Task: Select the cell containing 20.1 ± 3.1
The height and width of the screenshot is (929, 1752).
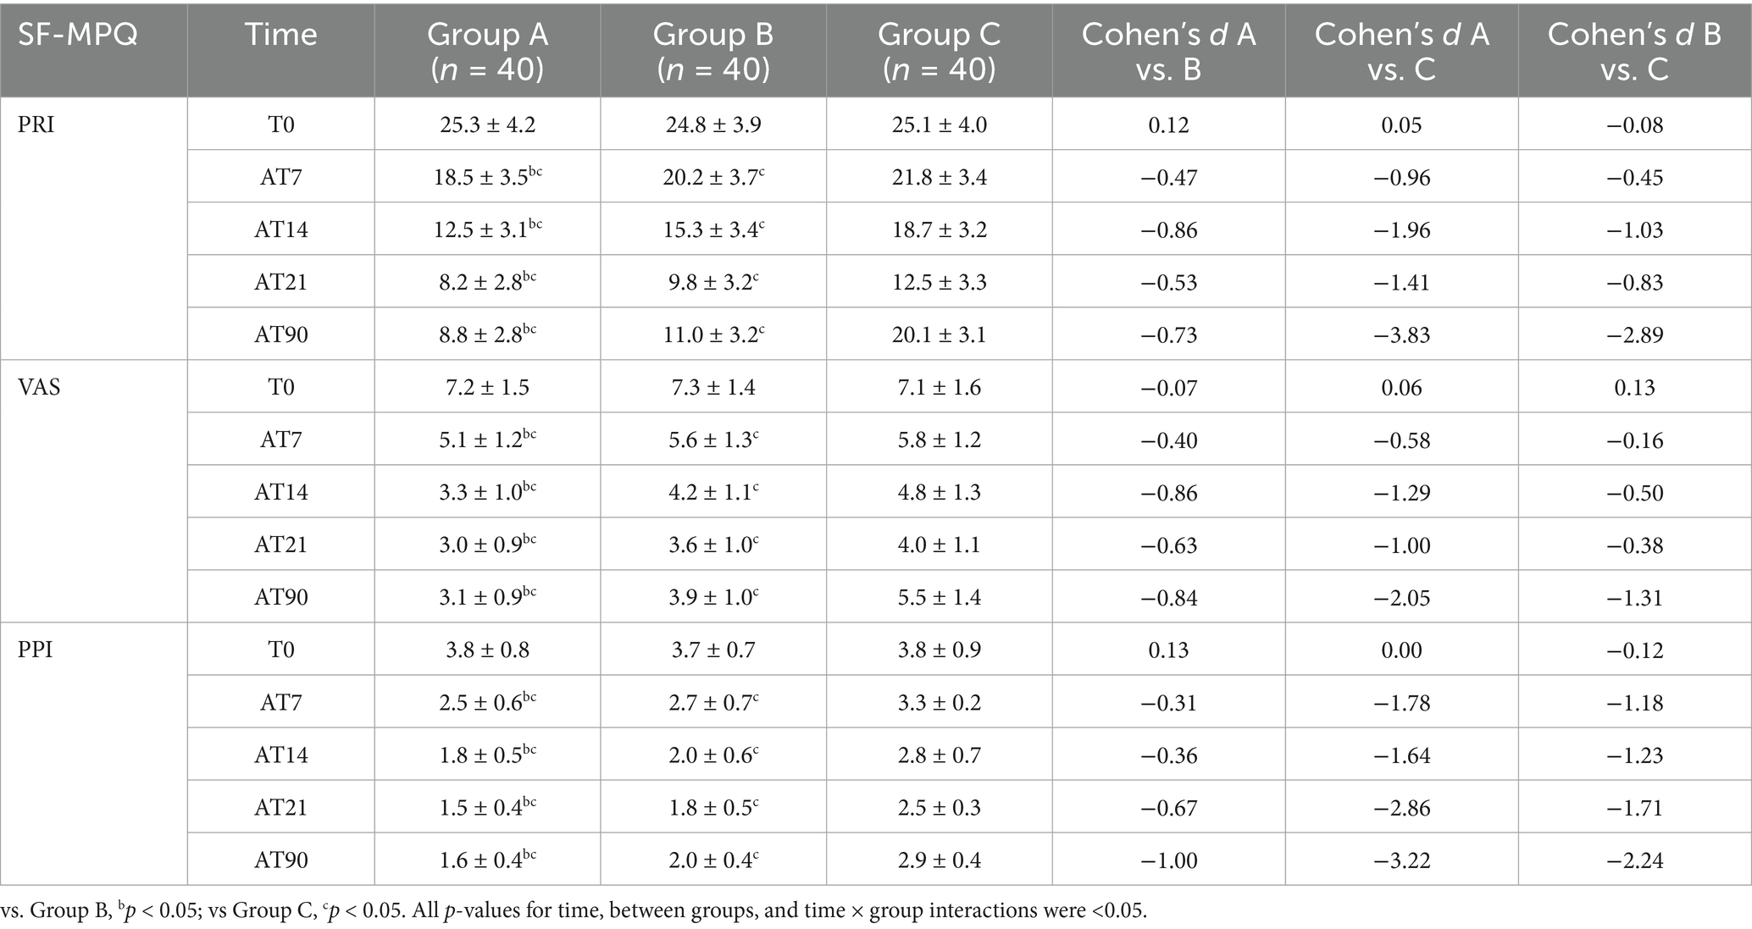Action: [x=939, y=335]
